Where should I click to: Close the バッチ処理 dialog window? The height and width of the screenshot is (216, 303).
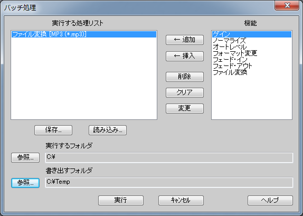pos(287,5)
